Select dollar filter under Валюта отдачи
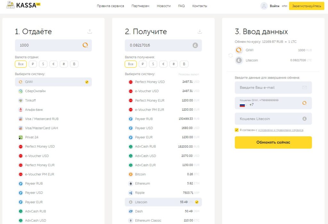The width and height of the screenshot is (328, 224). tap(43, 64)
